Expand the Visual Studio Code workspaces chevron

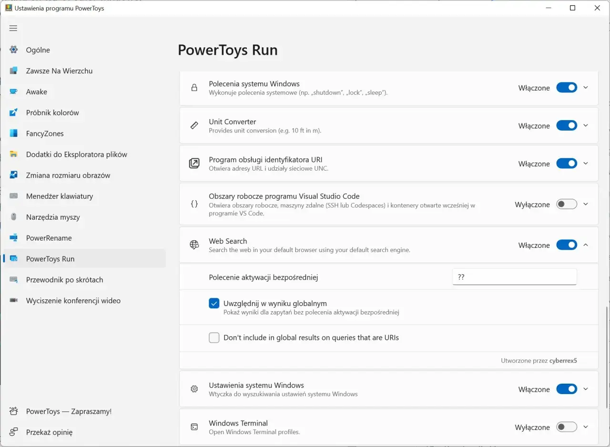point(586,204)
